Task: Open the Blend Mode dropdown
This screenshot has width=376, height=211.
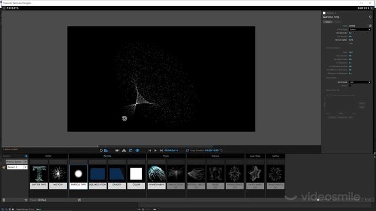Action: [360, 82]
